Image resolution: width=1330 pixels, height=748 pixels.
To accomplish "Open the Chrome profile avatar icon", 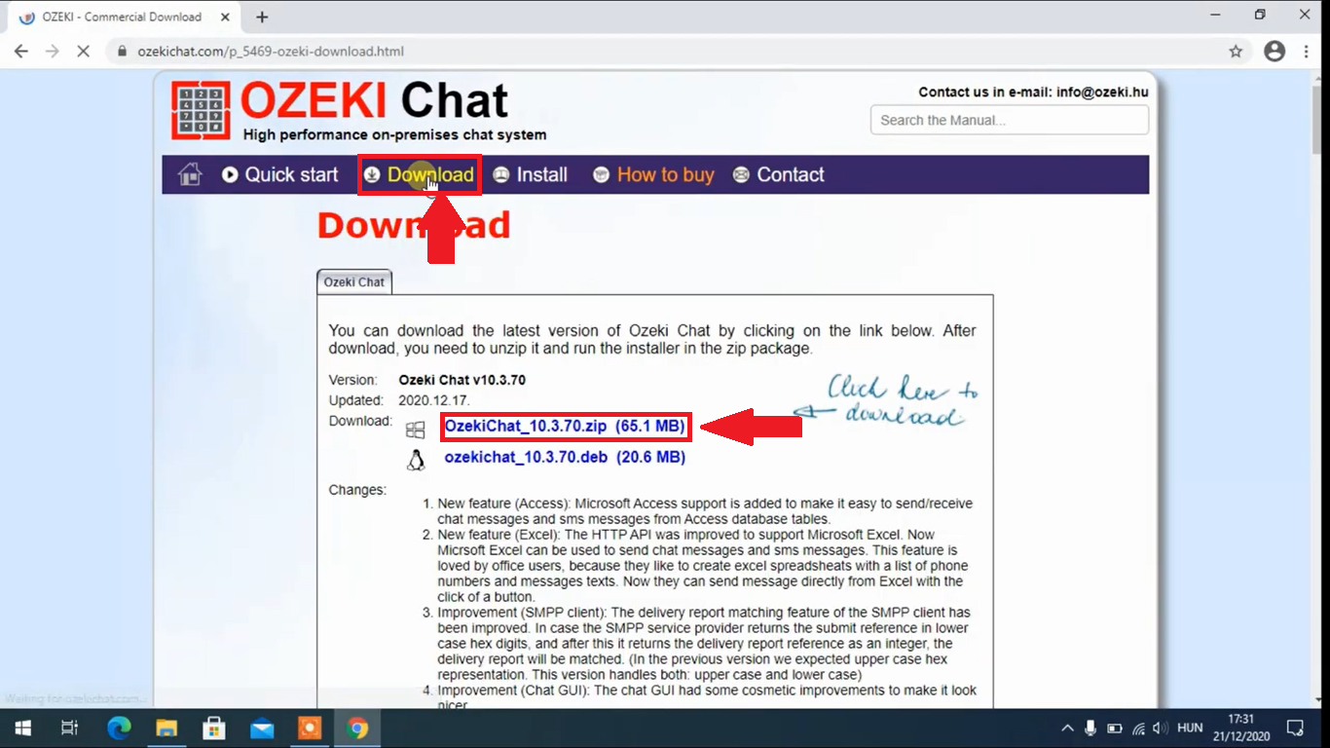I will (x=1275, y=52).
